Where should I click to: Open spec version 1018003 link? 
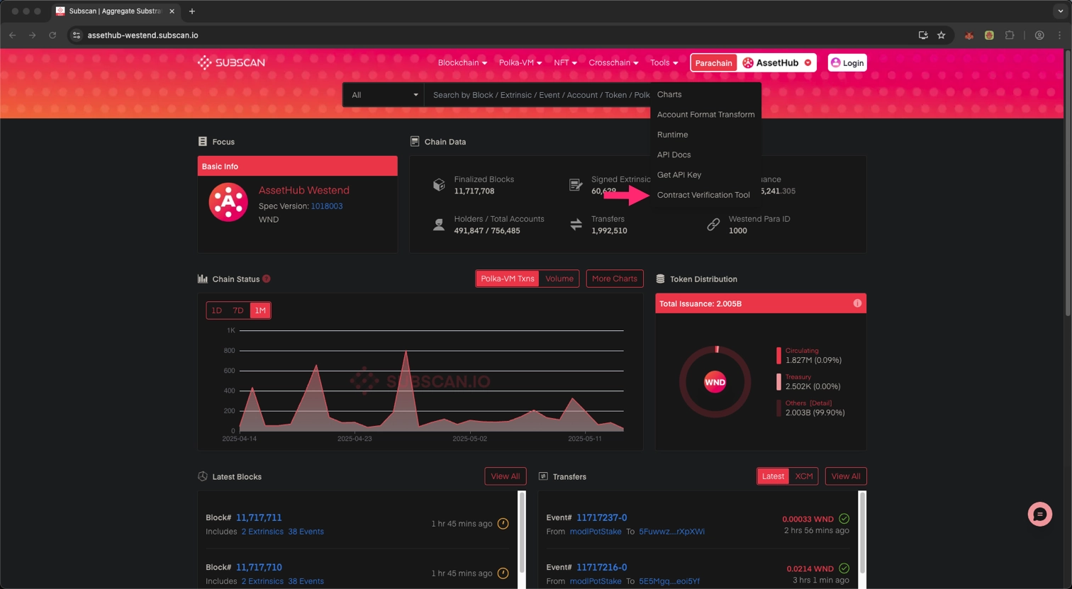pyautogui.click(x=327, y=206)
